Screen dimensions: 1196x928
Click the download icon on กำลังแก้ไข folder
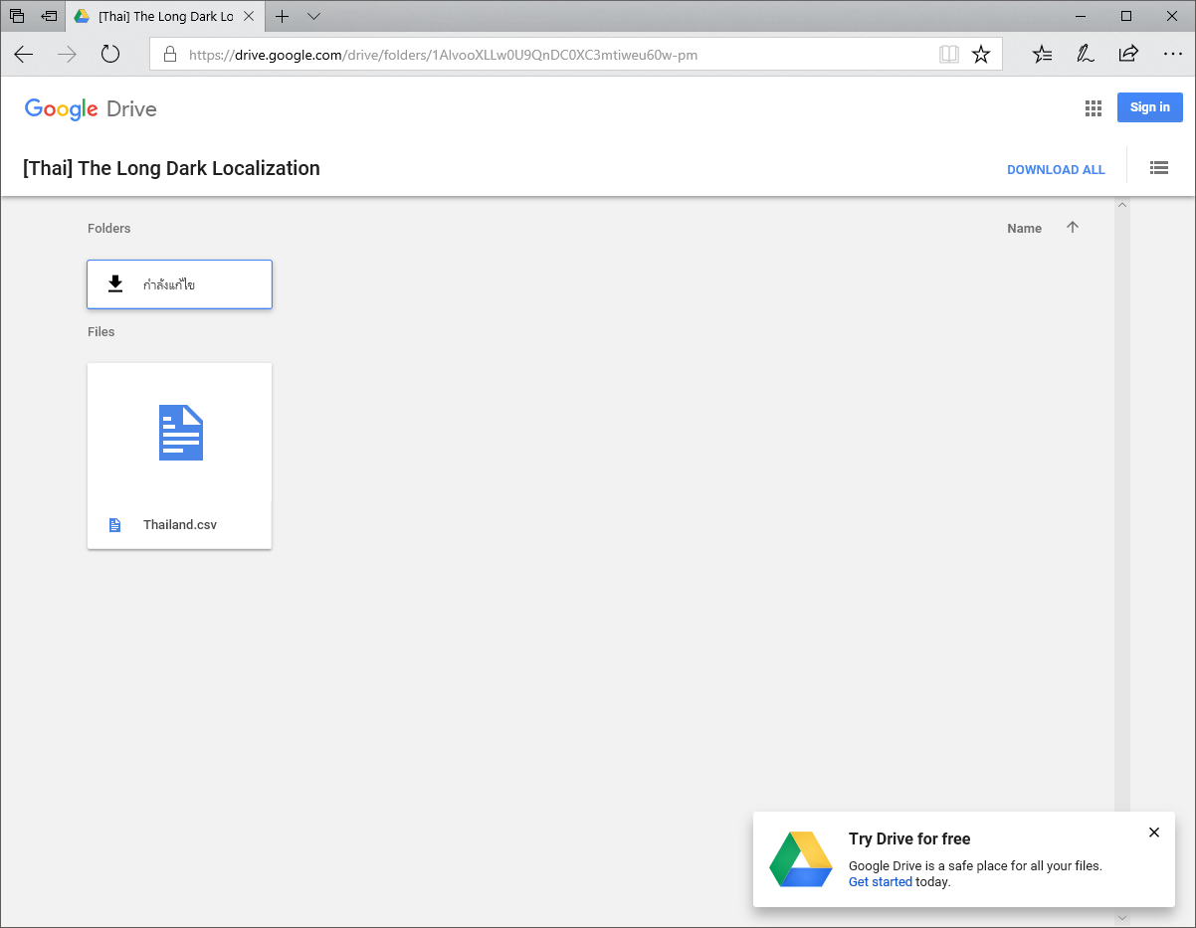[x=115, y=284]
